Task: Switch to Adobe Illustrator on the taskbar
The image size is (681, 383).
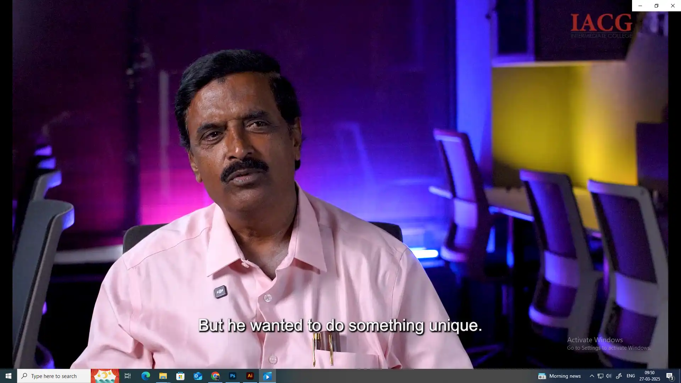Action: tap(250, 376)
